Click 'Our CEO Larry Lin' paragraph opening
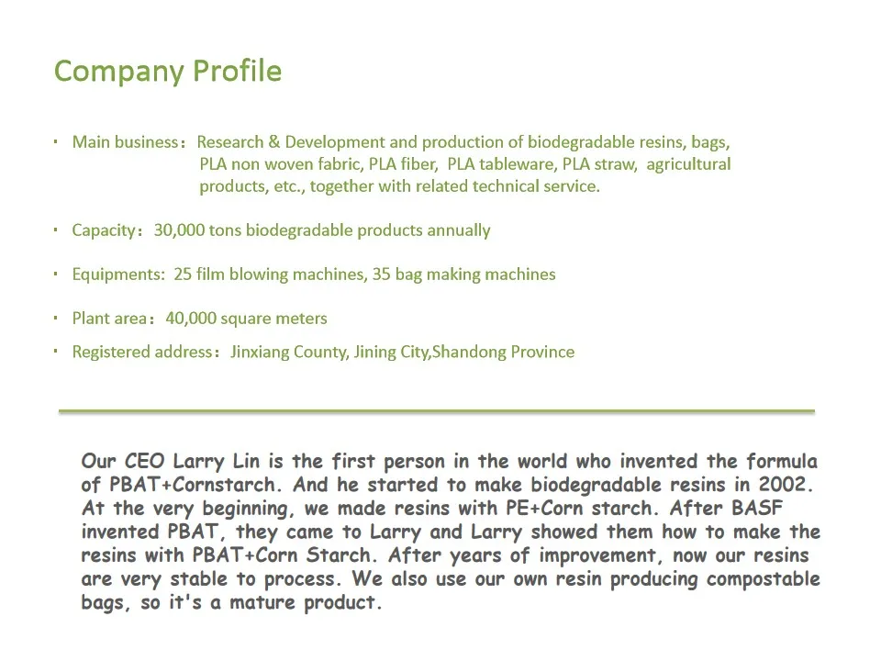 point(171,462)
